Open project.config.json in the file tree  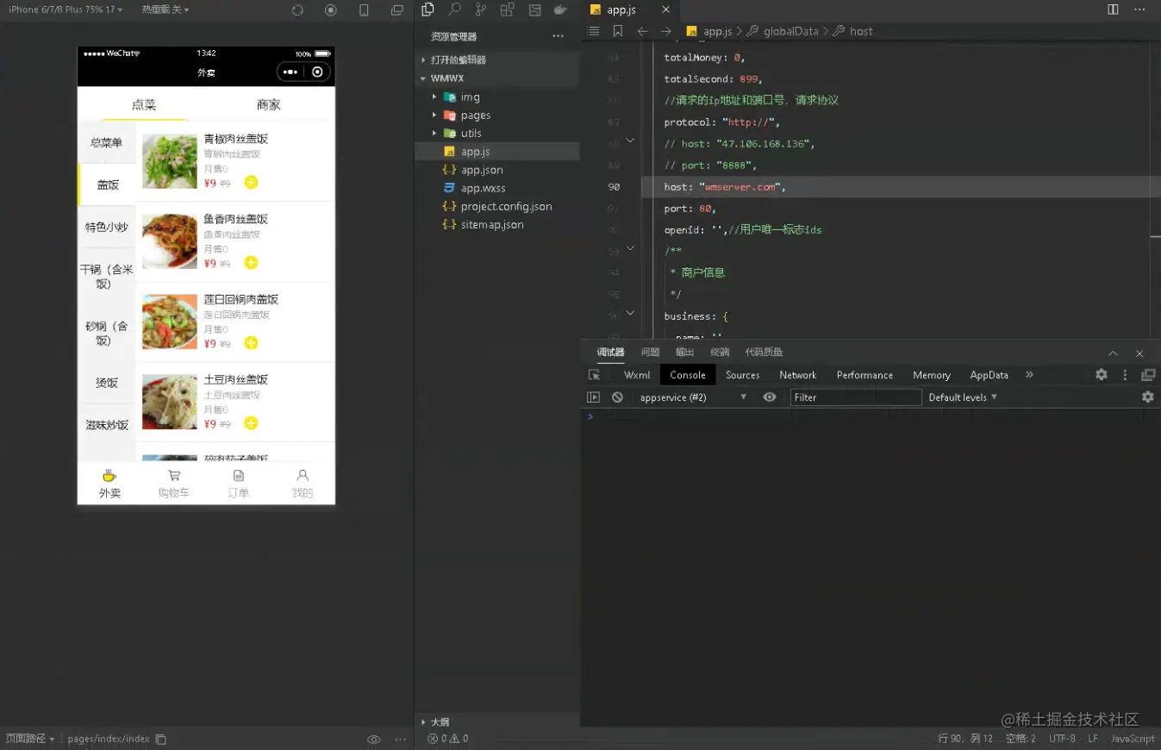pos(497,206)
